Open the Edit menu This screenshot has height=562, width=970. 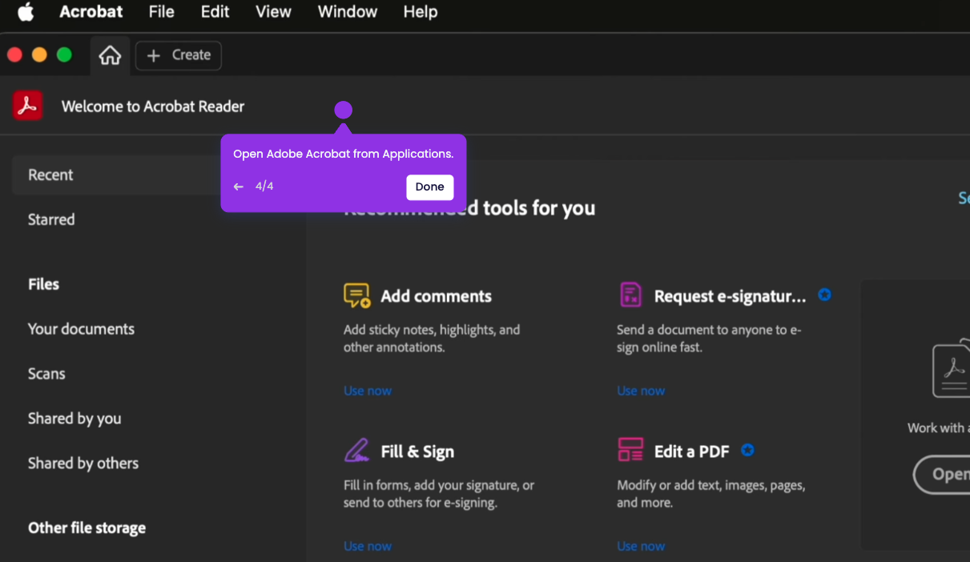(x=215, y=12)
